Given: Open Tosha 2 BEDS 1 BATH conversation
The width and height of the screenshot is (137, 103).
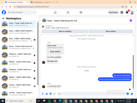Looking at the screenshot, I should point(19,32).
